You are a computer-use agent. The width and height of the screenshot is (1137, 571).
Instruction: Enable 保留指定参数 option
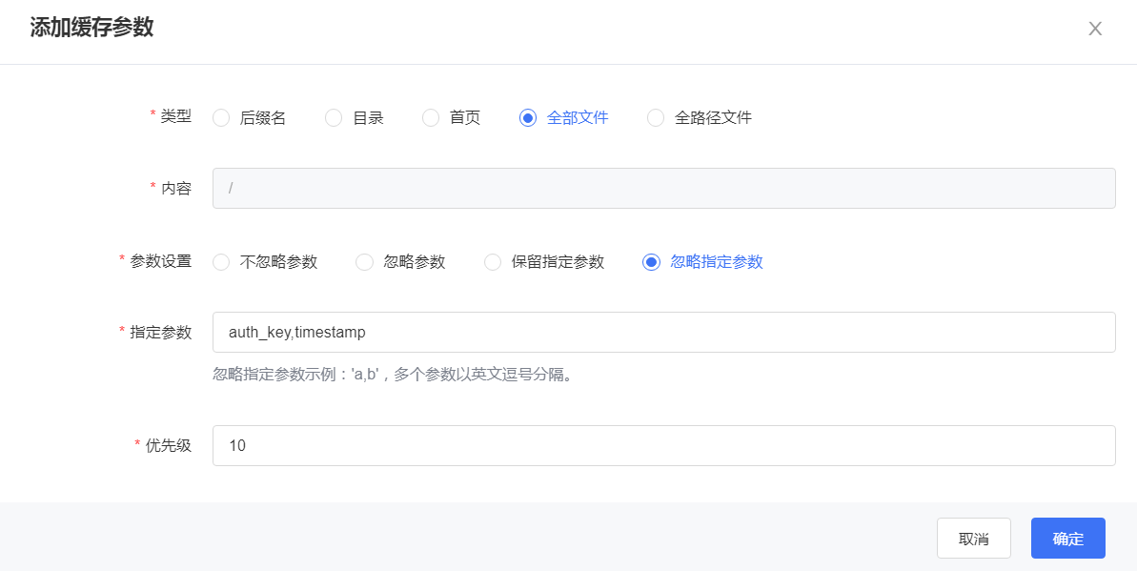point(493,262)
